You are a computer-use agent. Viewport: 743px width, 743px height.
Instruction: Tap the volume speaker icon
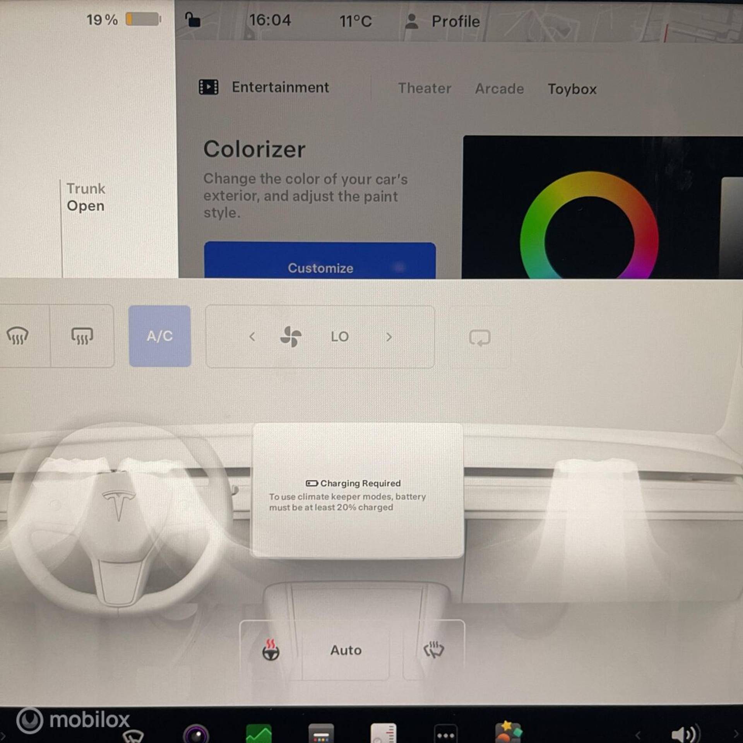tap(685, 734)
